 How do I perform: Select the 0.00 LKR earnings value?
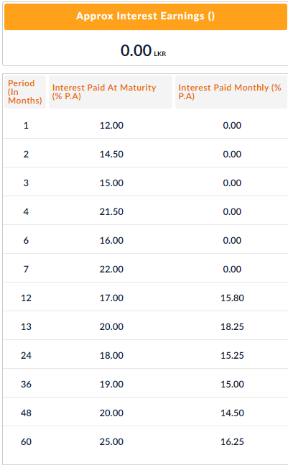click(x=144, y=50)
